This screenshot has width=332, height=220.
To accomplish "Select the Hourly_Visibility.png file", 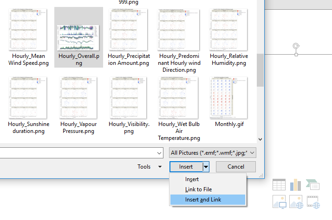I will point(129,105).
